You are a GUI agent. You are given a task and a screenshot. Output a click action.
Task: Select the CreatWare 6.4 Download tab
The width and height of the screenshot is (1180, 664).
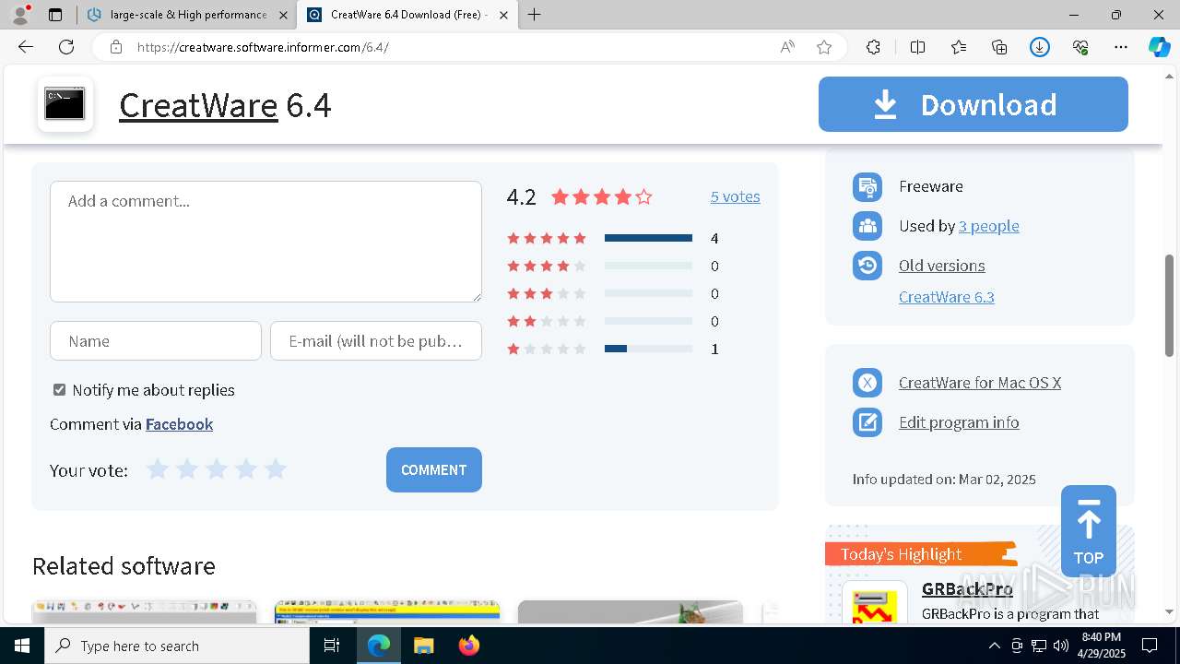406,15
